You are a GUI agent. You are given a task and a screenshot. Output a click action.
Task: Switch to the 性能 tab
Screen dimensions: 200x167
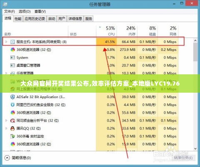tap(18, 19)
